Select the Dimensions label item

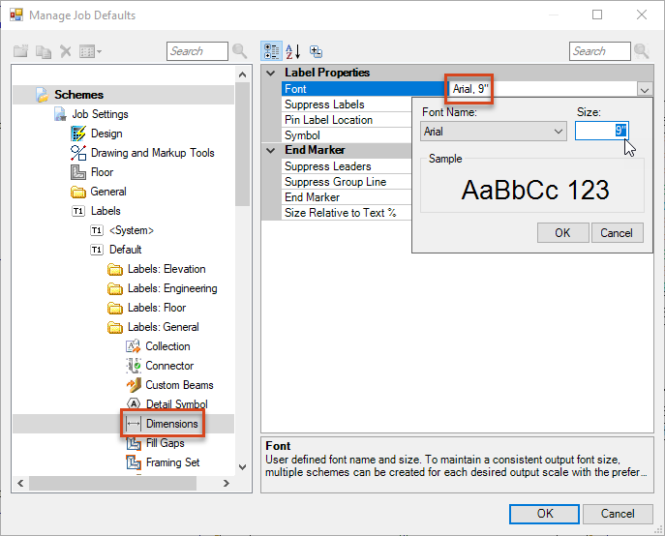[x=171, y=424]
